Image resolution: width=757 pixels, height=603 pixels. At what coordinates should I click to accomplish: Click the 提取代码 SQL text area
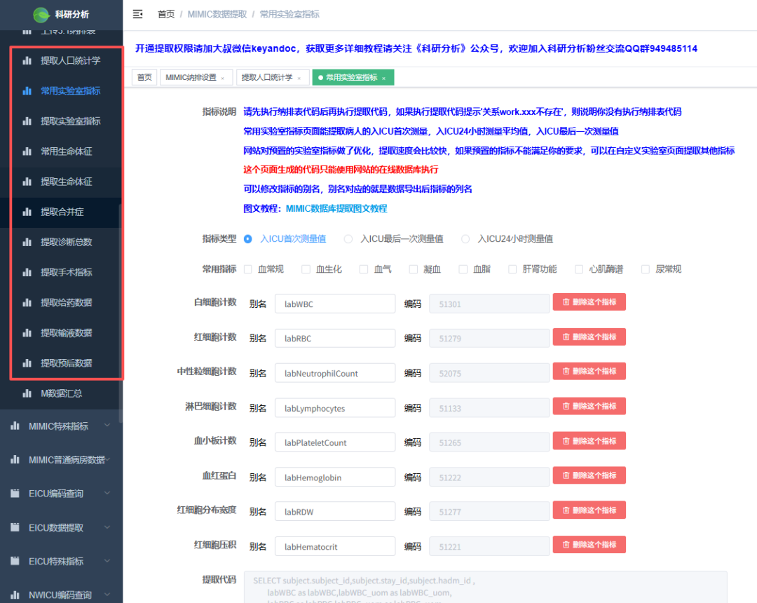485,587
